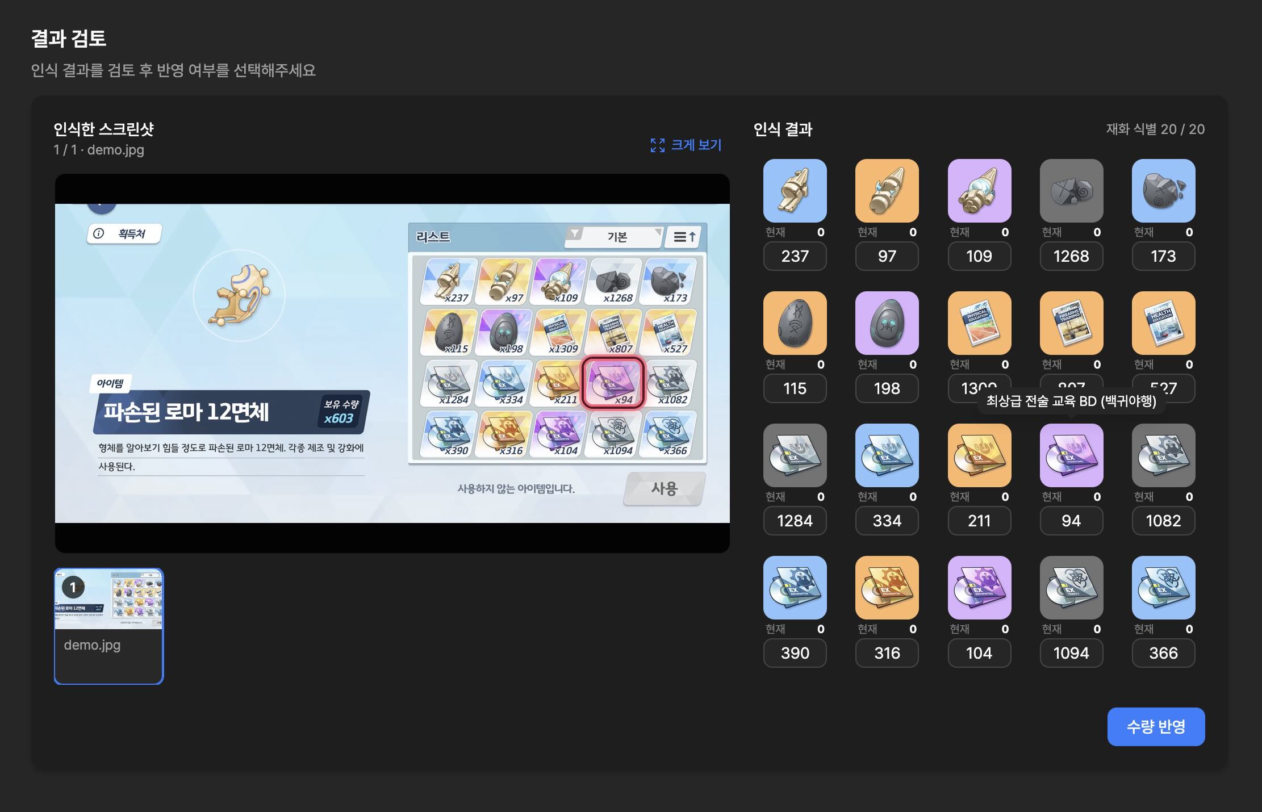Select the purple EX tactical BD disc icon above 94
The width and height of the screenshot is (1262, 812).
[1071, 455]
